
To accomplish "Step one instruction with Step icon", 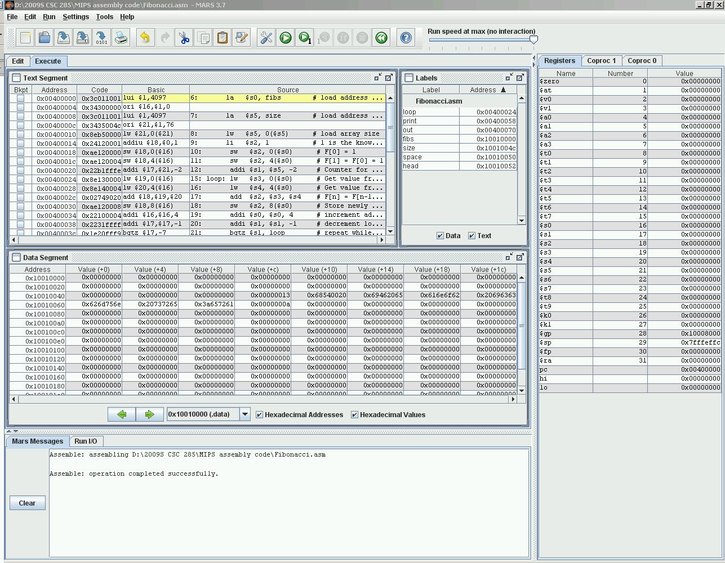I will coord(305,38).
